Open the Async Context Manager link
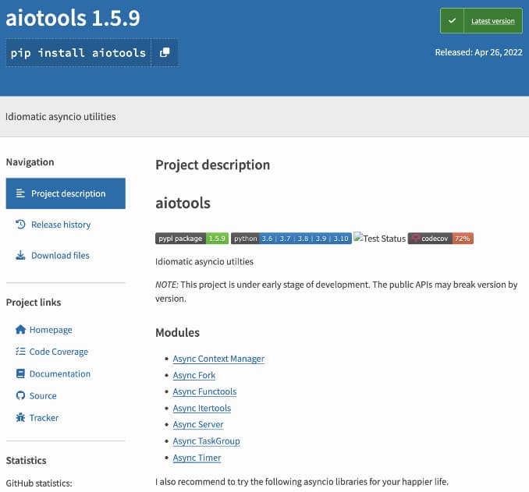 click(218, 359)
